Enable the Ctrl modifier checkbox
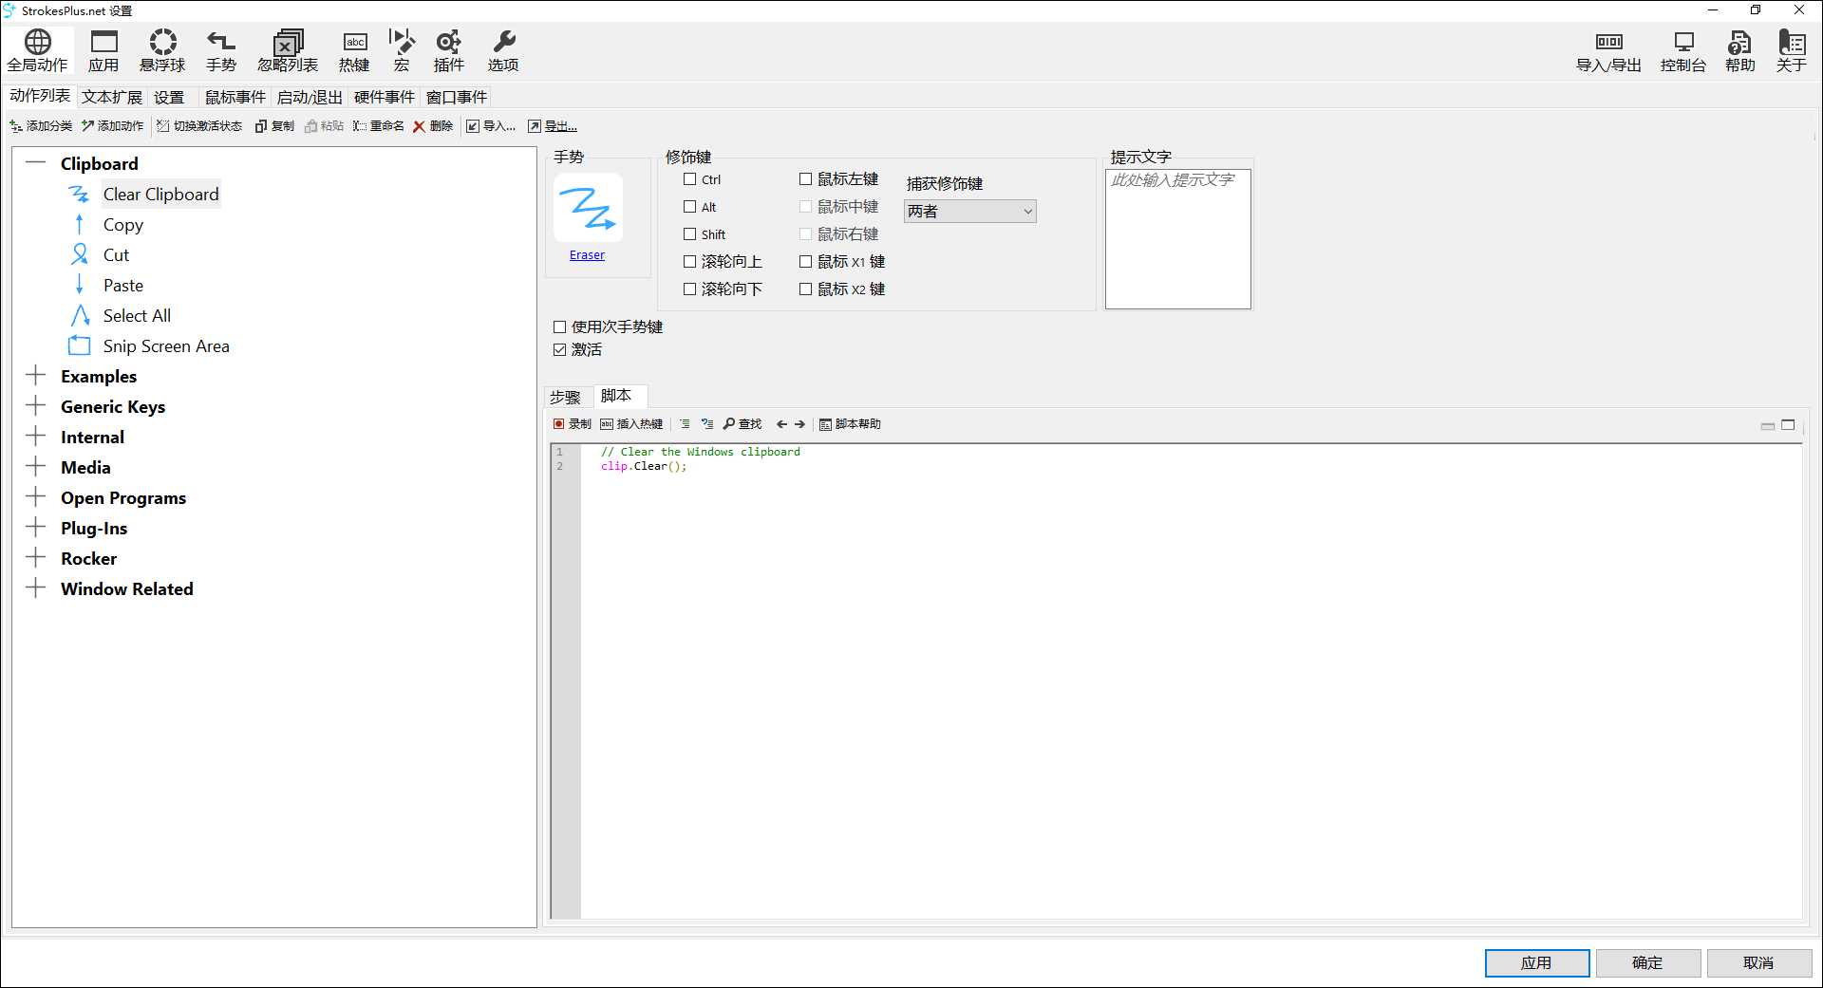The width and height of the screenshot is (1823, 988). point(690,179)
